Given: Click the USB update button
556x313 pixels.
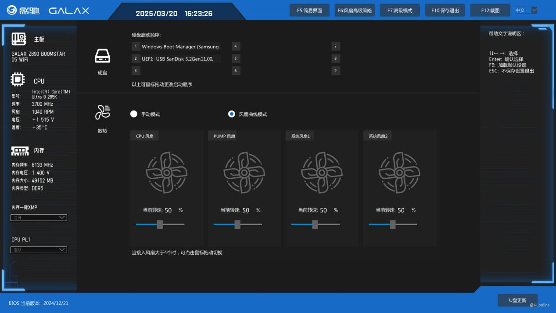Looking at the screenshot, I should pyautogui.click(x=517, y=300).
